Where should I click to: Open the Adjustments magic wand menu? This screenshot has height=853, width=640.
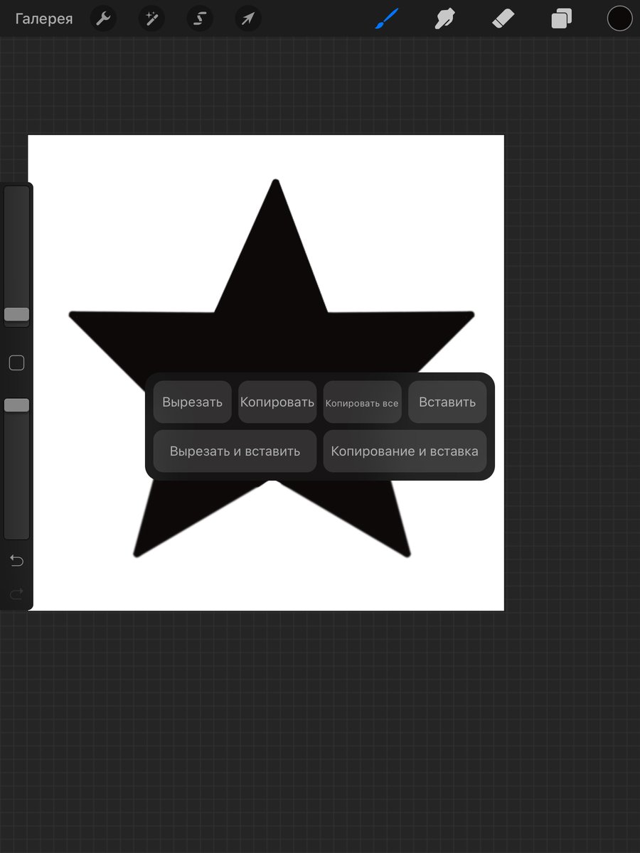[151, 19]
